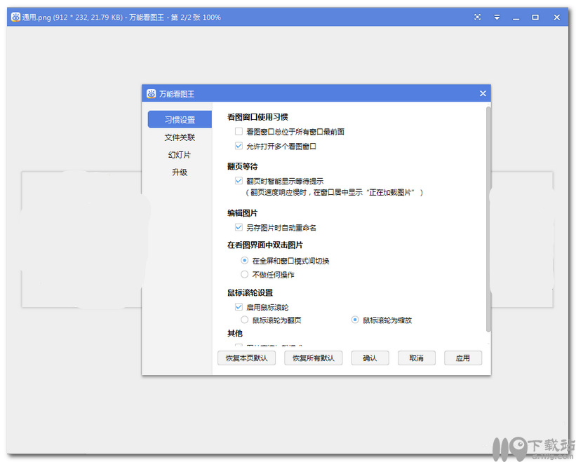Image resolution: width=576 pixels, height=462 pixels.
Task: Switch to the 文件关联 tab
Action: click(180, 137)
